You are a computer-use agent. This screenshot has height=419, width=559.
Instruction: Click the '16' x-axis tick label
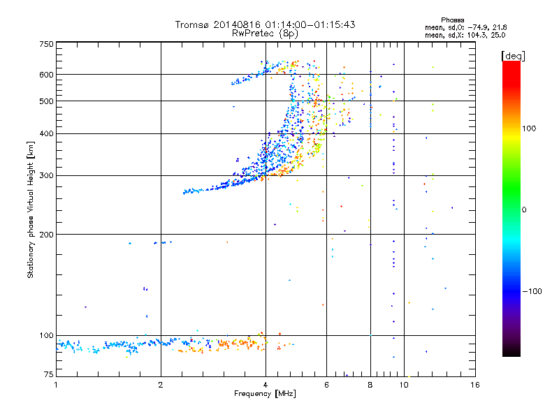(x=475, y=385)
